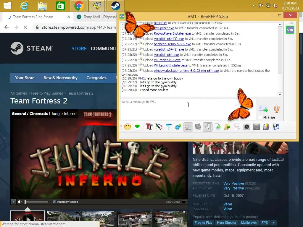Stop page loading in Chrome

pyautogui.click(x=25, y=27)
